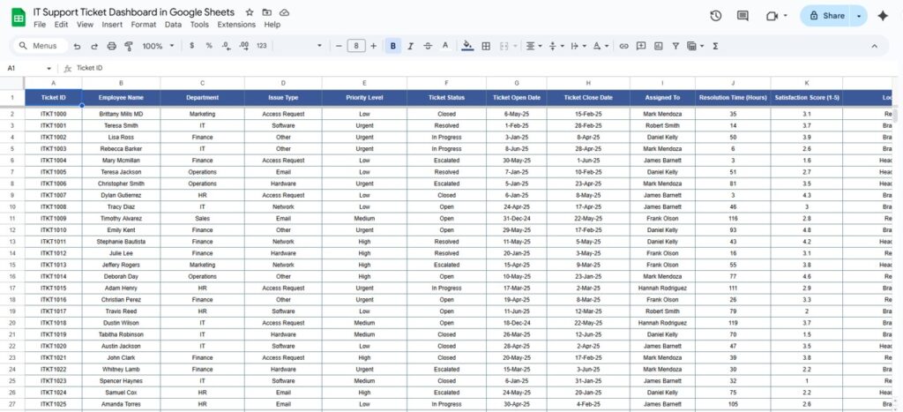The height and width of the screenshot is (412, 903).
Task: Toggle italic formatting
Action: tap(411, 46)
